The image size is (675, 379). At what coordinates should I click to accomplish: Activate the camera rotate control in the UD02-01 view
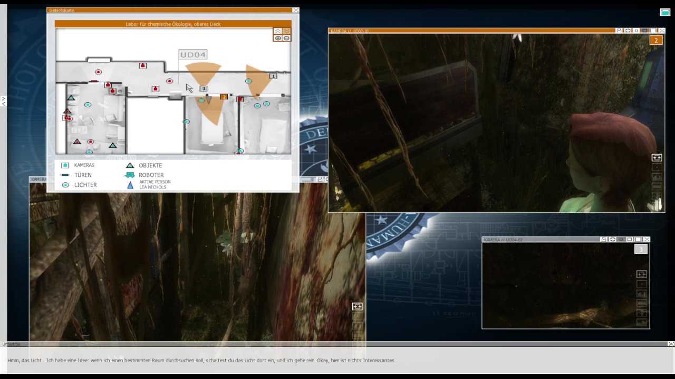point(657,157)
